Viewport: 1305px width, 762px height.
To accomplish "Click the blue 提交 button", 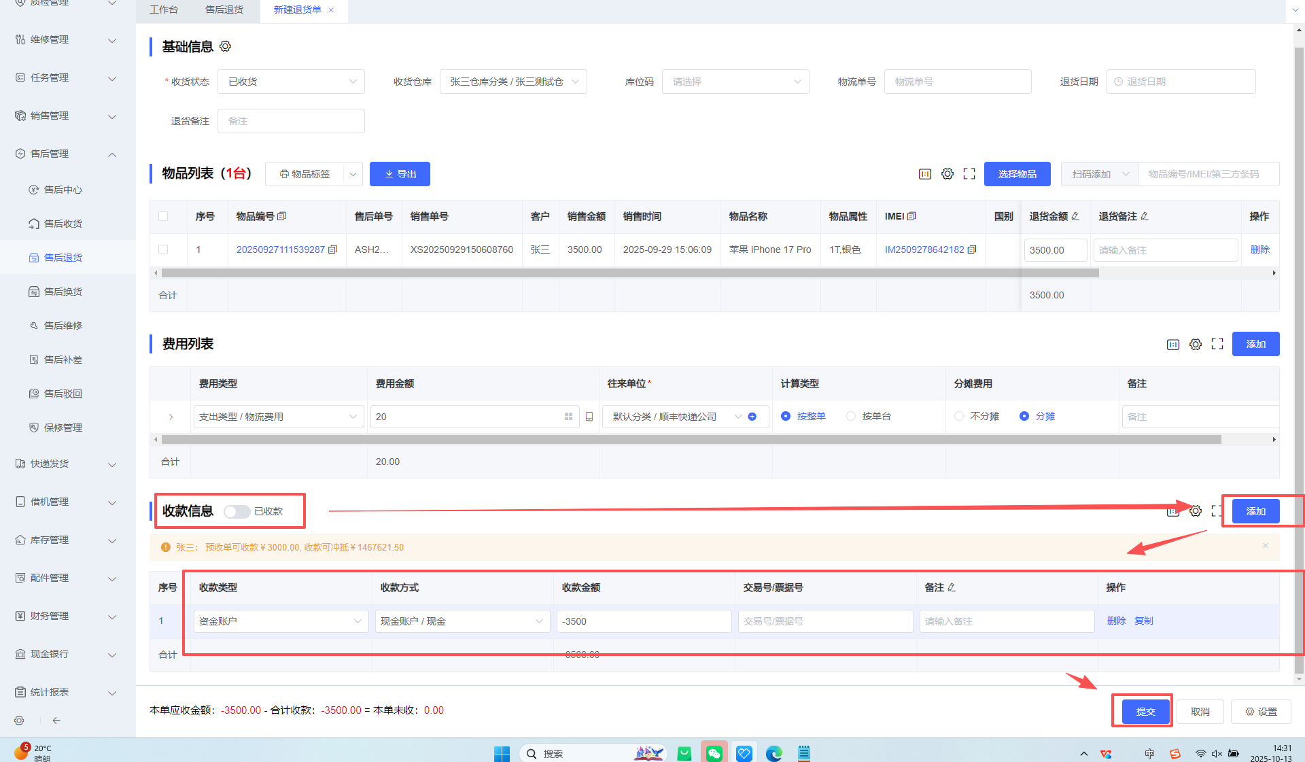I will tap(1145, 711).
